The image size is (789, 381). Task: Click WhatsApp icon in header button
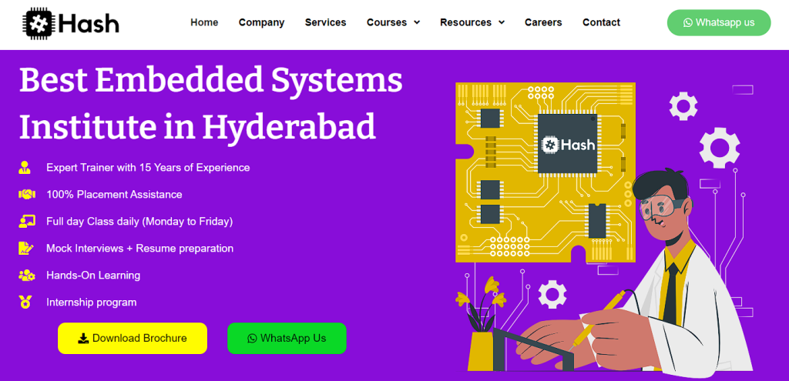point(688,22)
